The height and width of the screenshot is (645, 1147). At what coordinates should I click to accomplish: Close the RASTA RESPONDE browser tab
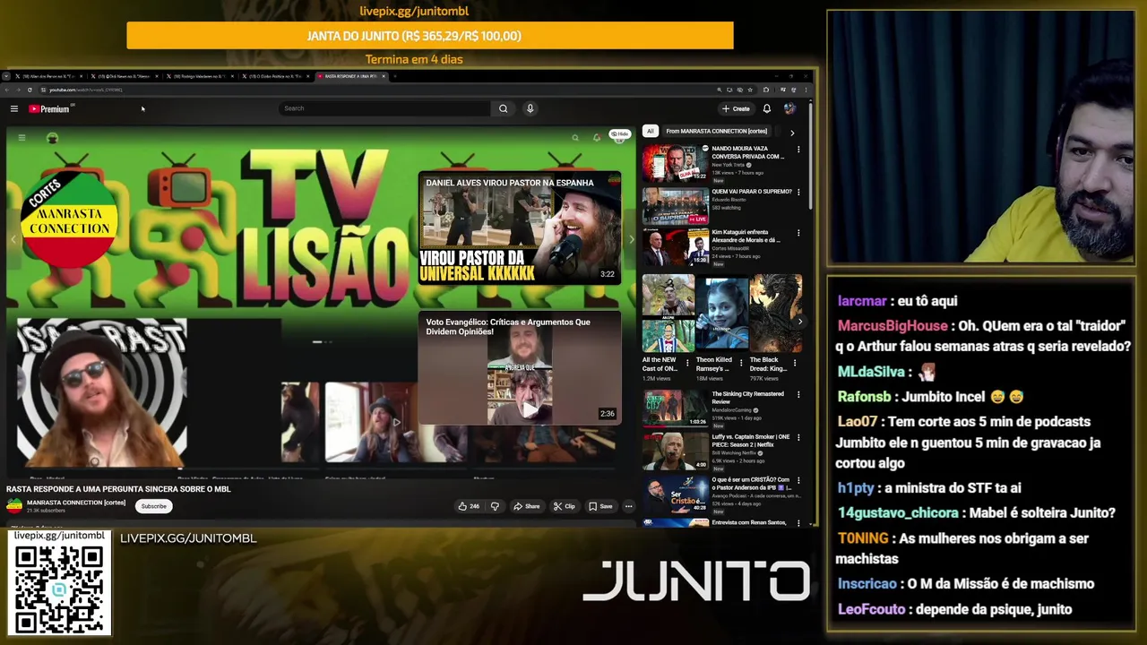(x=384, y=76)
